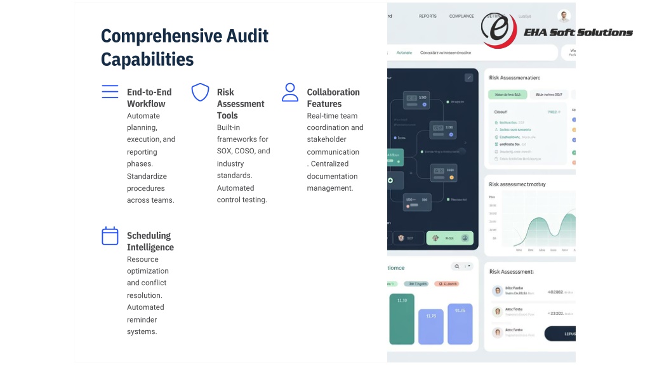Click the Scheduling Intelligence heading

coord(150,241)
